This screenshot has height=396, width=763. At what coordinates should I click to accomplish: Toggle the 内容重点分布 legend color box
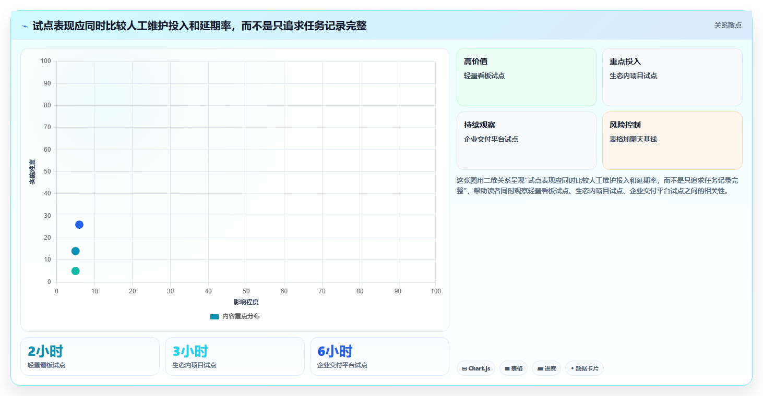tap(214, 316)
